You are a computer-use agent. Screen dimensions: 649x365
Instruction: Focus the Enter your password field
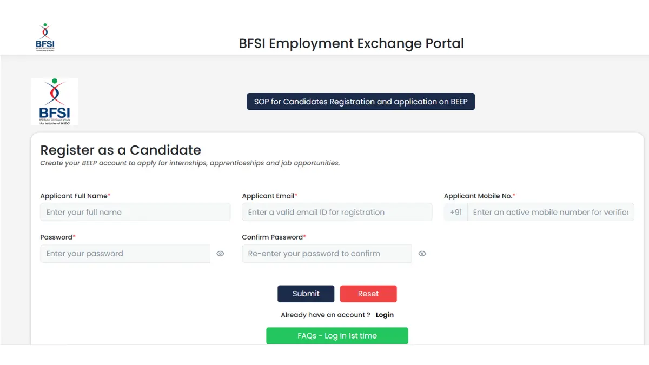[125, 254]
